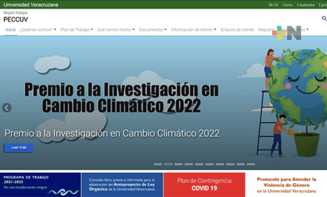Image resolution: width=327 pixels, height=197 pixels.
Task: Click the blue 'Leer más' button
Action: (19, 148)
